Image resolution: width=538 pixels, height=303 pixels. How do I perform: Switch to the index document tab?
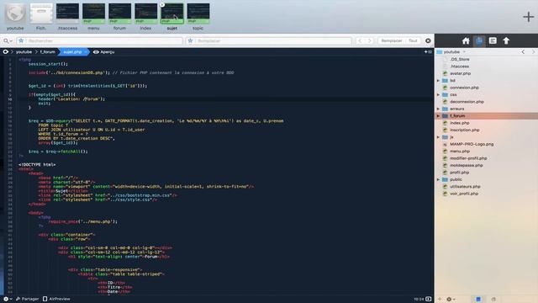[145, 17]
